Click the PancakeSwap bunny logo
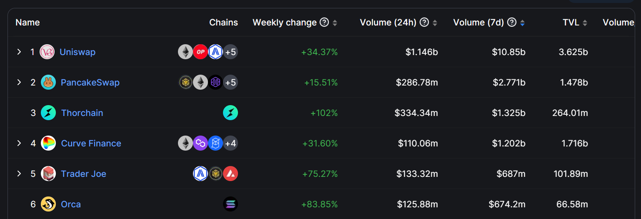This screenshot has height=219, width=641. 48,83
